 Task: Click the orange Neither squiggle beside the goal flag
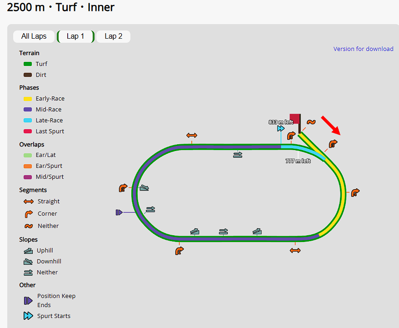click(x=311, y=122)
